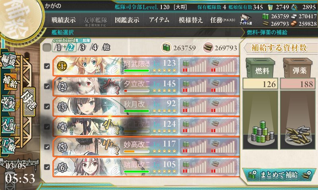
Task: Switch to fleet tab 3
Action: [x=82, y=47]
